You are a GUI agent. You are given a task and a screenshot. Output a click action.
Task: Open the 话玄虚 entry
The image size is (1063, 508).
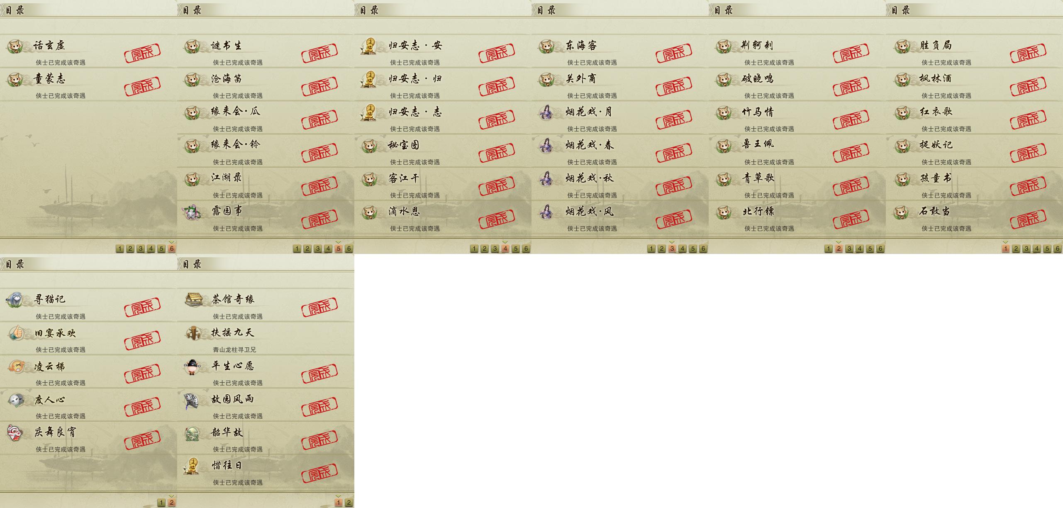pos(88,51)
